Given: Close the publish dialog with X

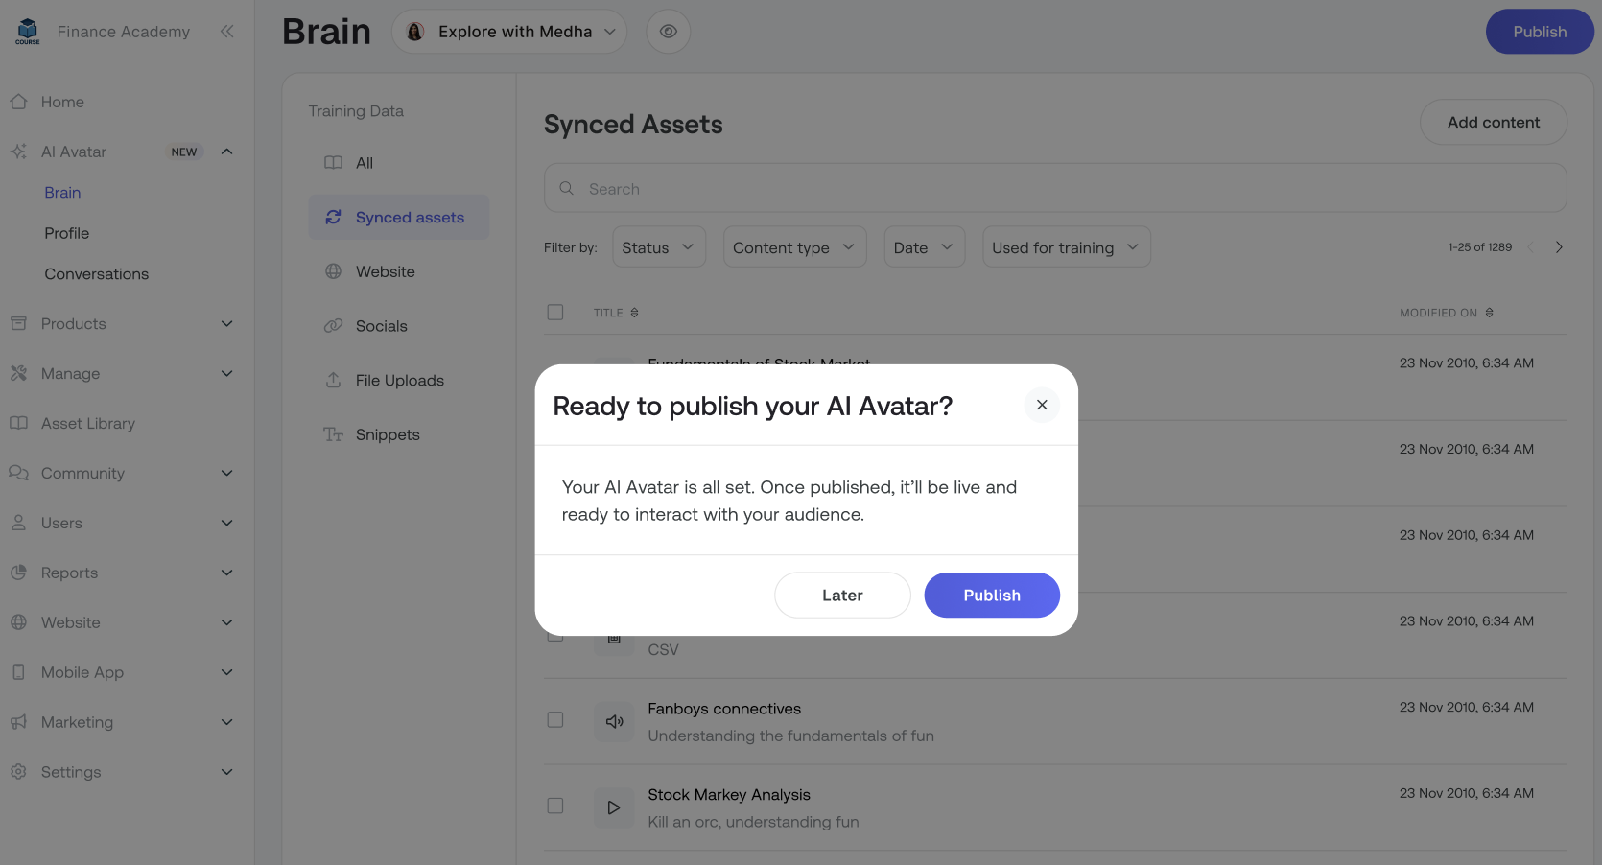Looking at the screenshot, I should pyautogui.click(x=1042, y=405).
